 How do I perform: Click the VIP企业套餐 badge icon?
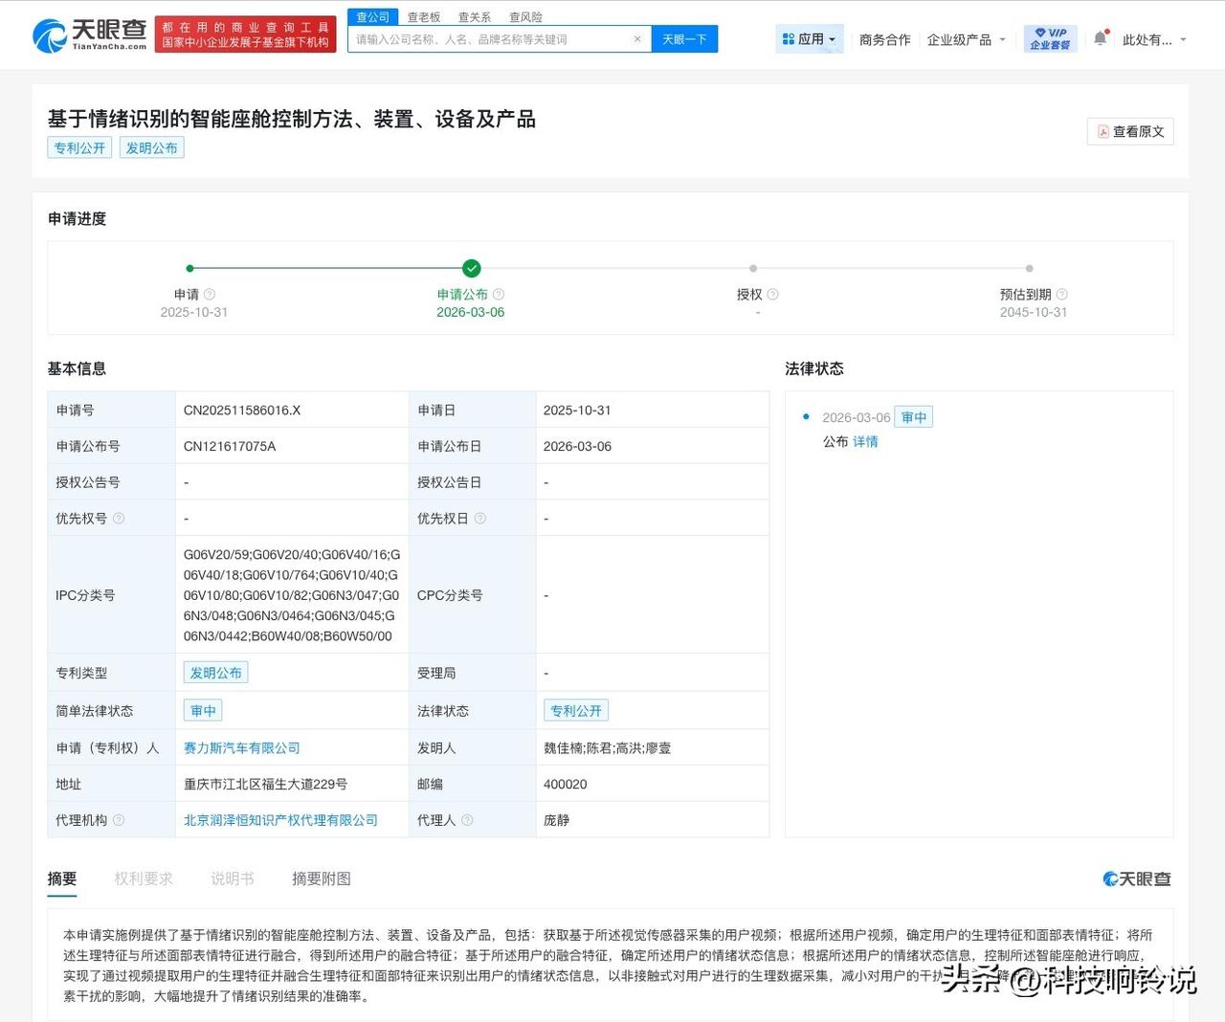click(1050, 38)
